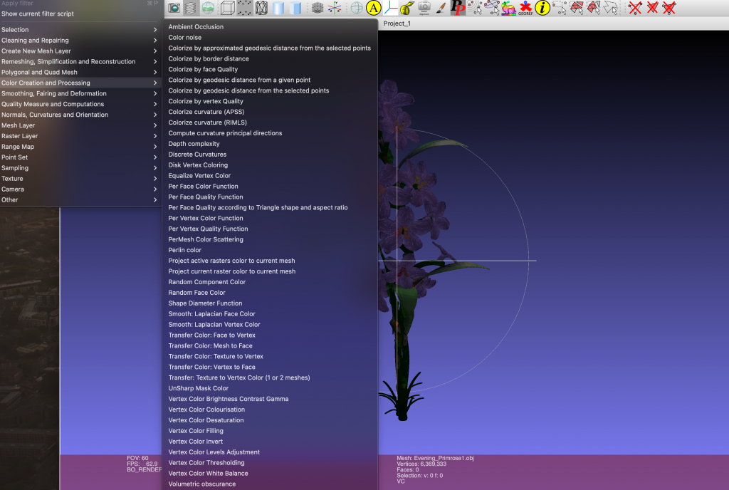Click delete selected faces and vertices icon
The height and width of the screenshot is (490, 729).
pyautogui.click(x=669, y=7)
